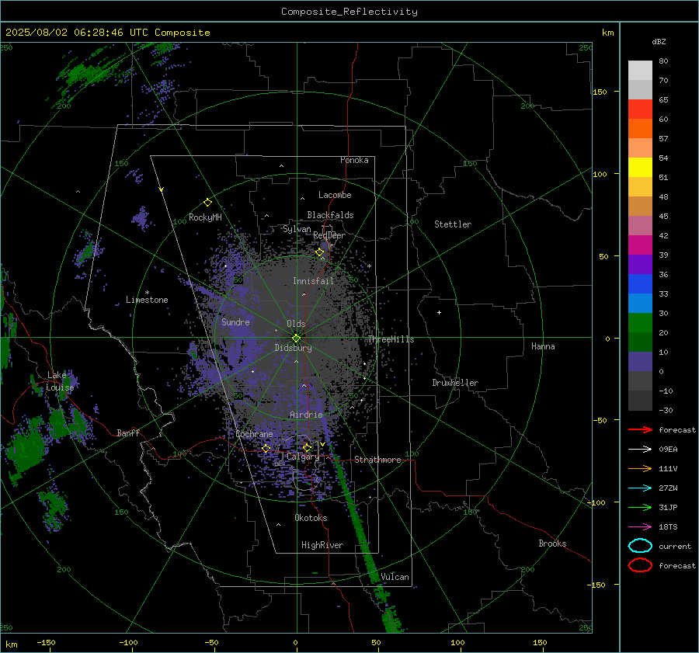Click the white 09EA arrow in legend

(x=640, y=449)
